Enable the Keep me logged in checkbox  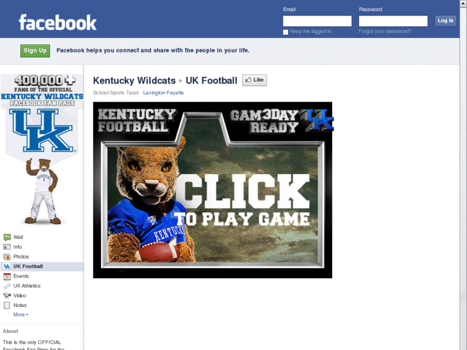285,32
